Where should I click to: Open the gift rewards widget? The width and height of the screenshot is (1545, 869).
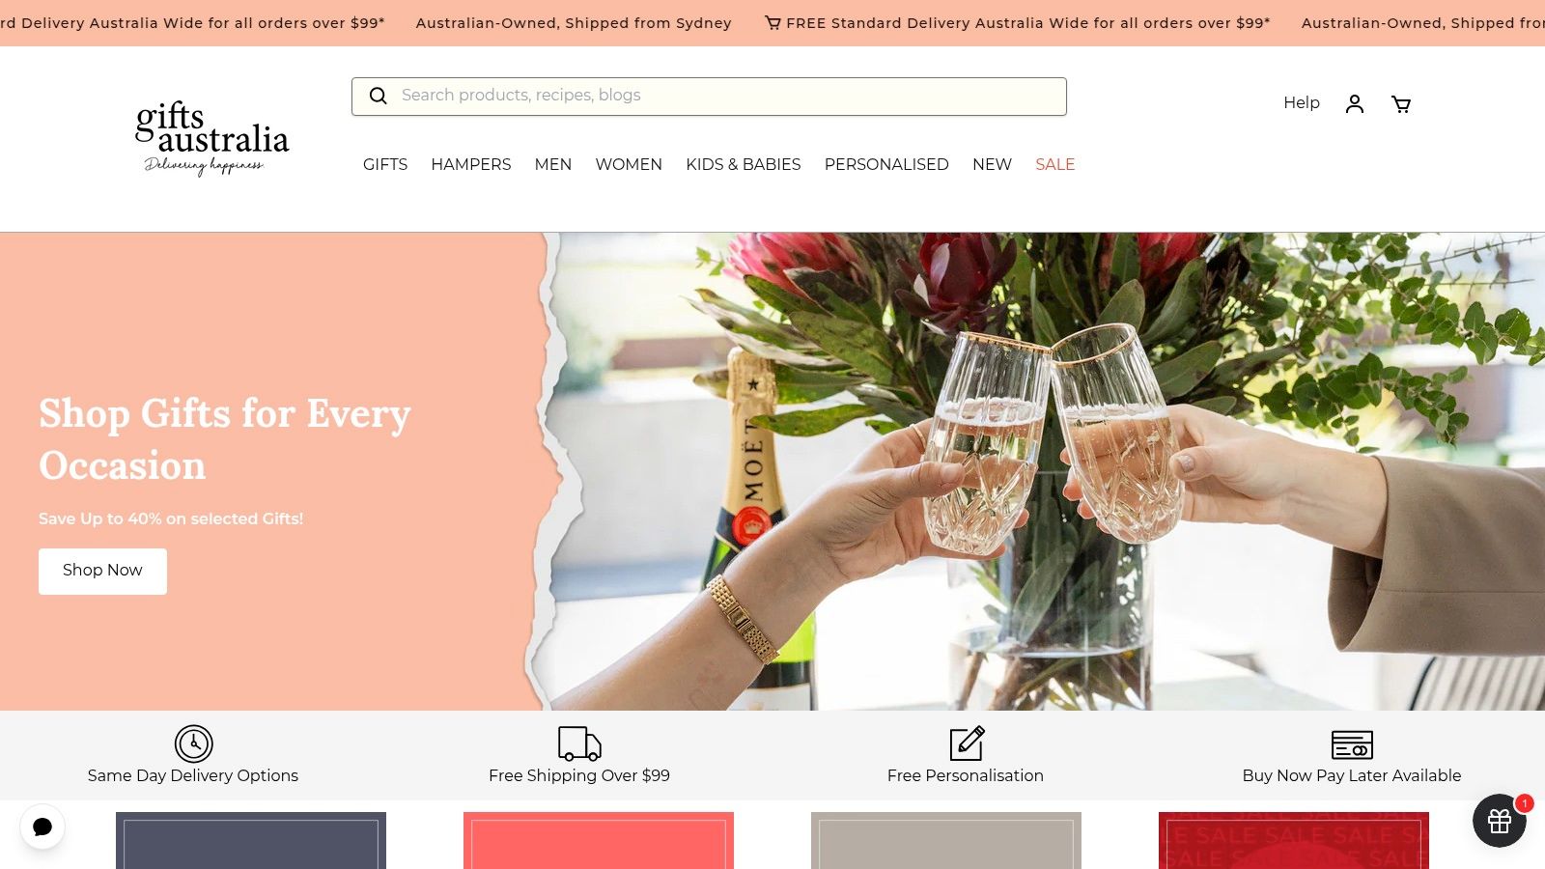click(x=1500, y=821)
